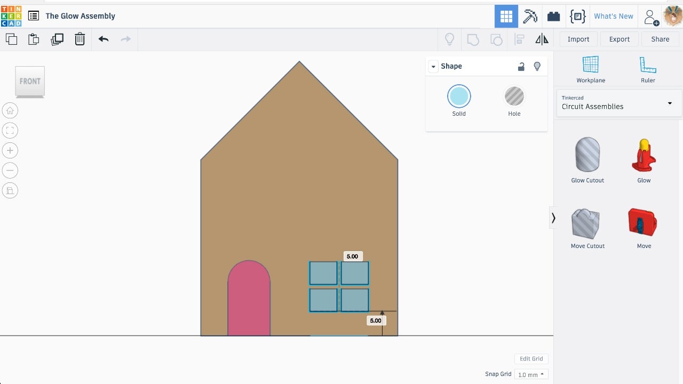Open the Align tool

coord(519,39)
